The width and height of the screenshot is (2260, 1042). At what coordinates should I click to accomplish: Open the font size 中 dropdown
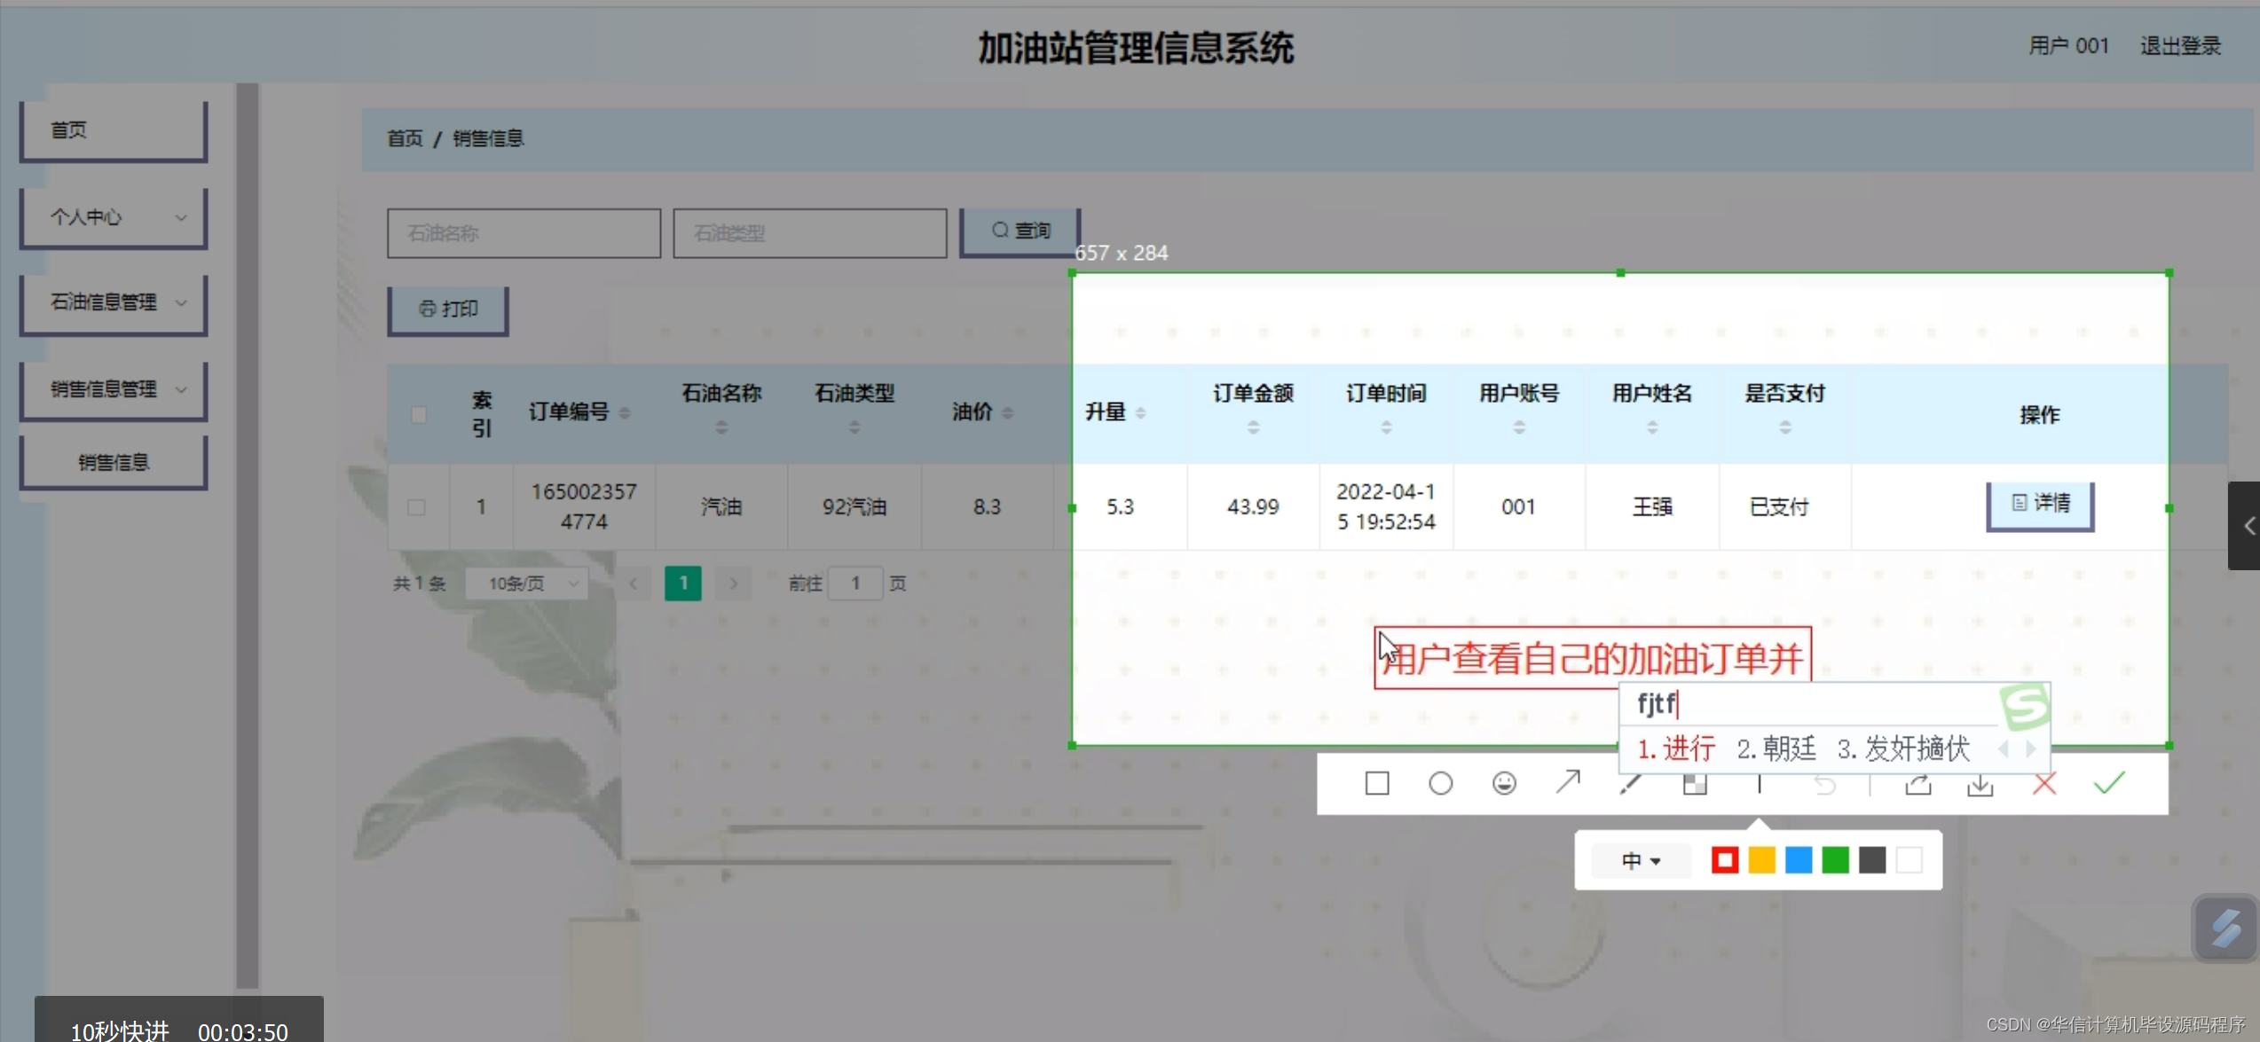tap(1640, 860)
